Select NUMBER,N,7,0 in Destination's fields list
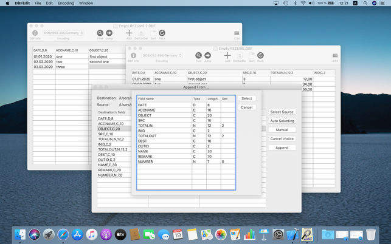Image resolution: width=391 pixels, height=244 pixels. point(114,175)
